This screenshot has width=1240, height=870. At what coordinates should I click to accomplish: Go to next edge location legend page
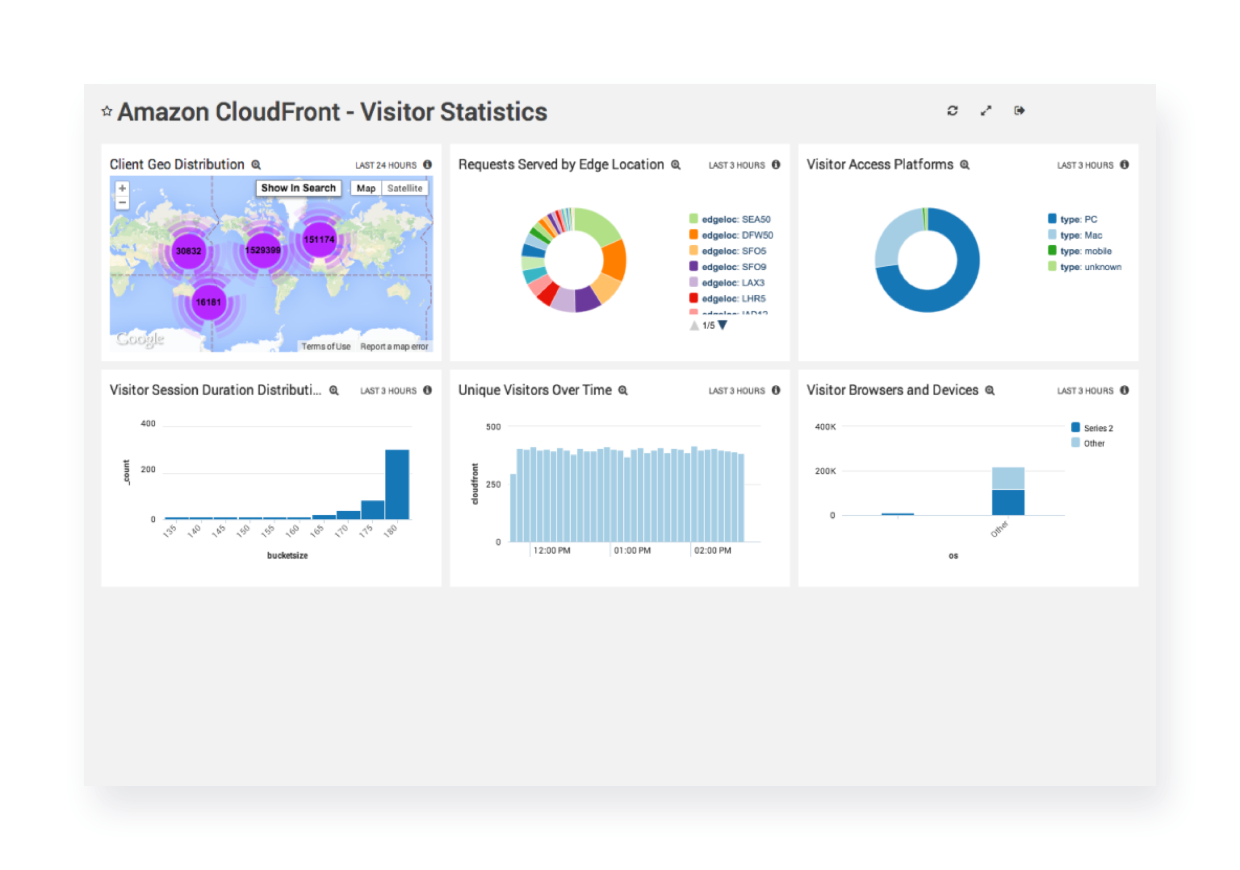click(723, 325)
